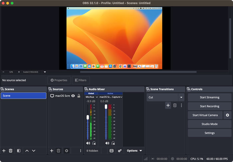The width and height of the screenshot is (233, 162).
Task: Click the CPU: 5.1% status text
Action: [197, 159]
